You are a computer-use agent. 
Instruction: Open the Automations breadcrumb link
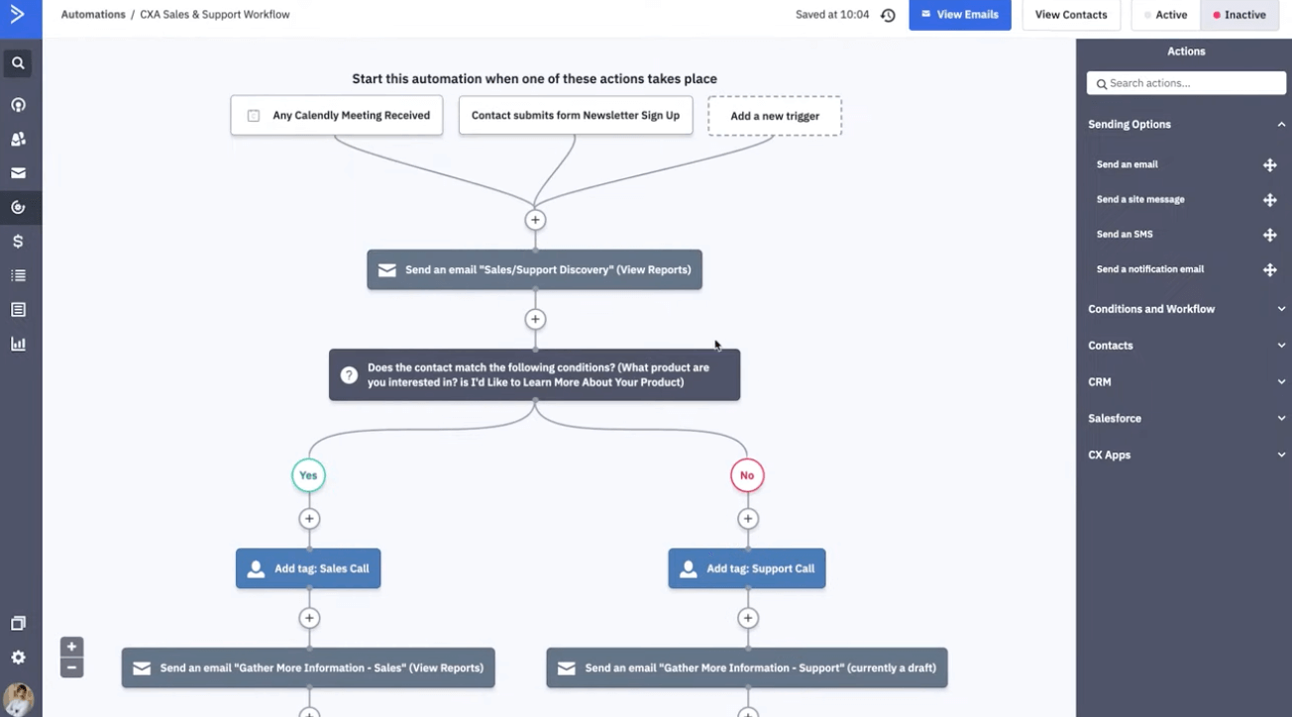[93, 14]
